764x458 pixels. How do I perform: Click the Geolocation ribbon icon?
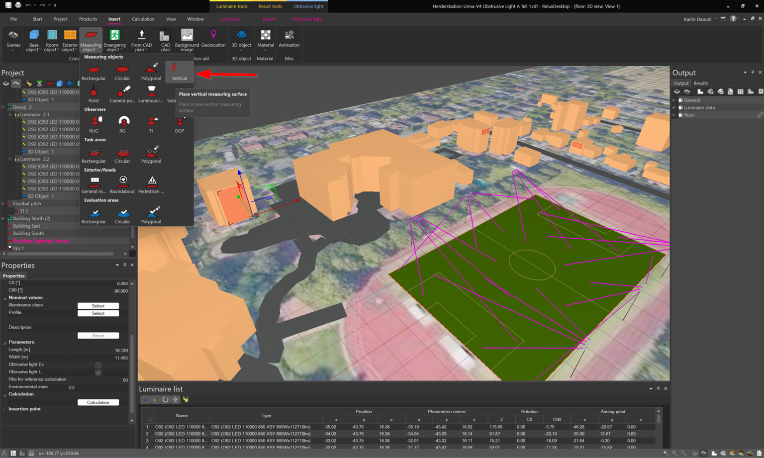pos(213,38)
